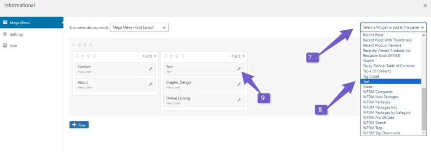Select the Graphic Design menu item block
The width and height of the screenshot is (431, 152).
[x=204, y=84]
